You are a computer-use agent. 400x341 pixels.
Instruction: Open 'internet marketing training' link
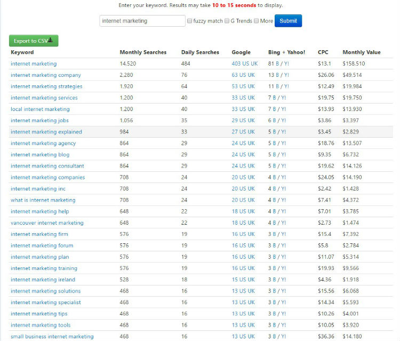click(44, 268)
